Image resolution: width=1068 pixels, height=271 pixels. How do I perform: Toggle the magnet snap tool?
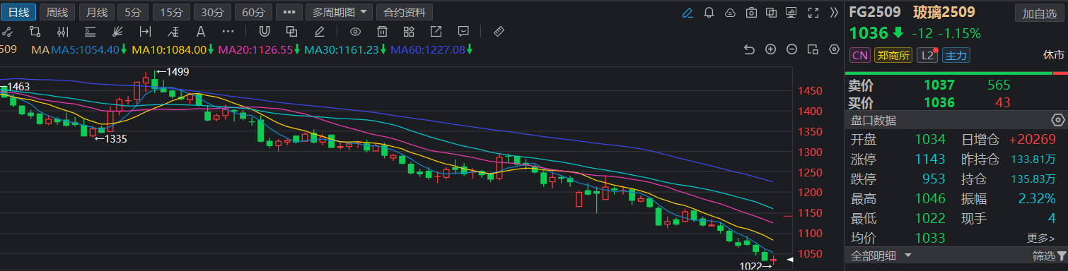tap(264, 31)
